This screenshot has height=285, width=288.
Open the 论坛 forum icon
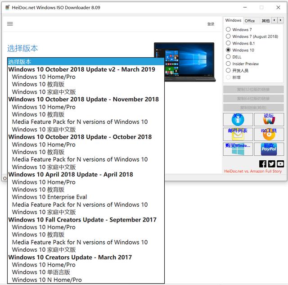[269, 120]
